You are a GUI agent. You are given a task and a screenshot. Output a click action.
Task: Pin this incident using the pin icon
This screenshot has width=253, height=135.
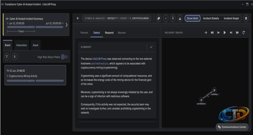[173, 18]
